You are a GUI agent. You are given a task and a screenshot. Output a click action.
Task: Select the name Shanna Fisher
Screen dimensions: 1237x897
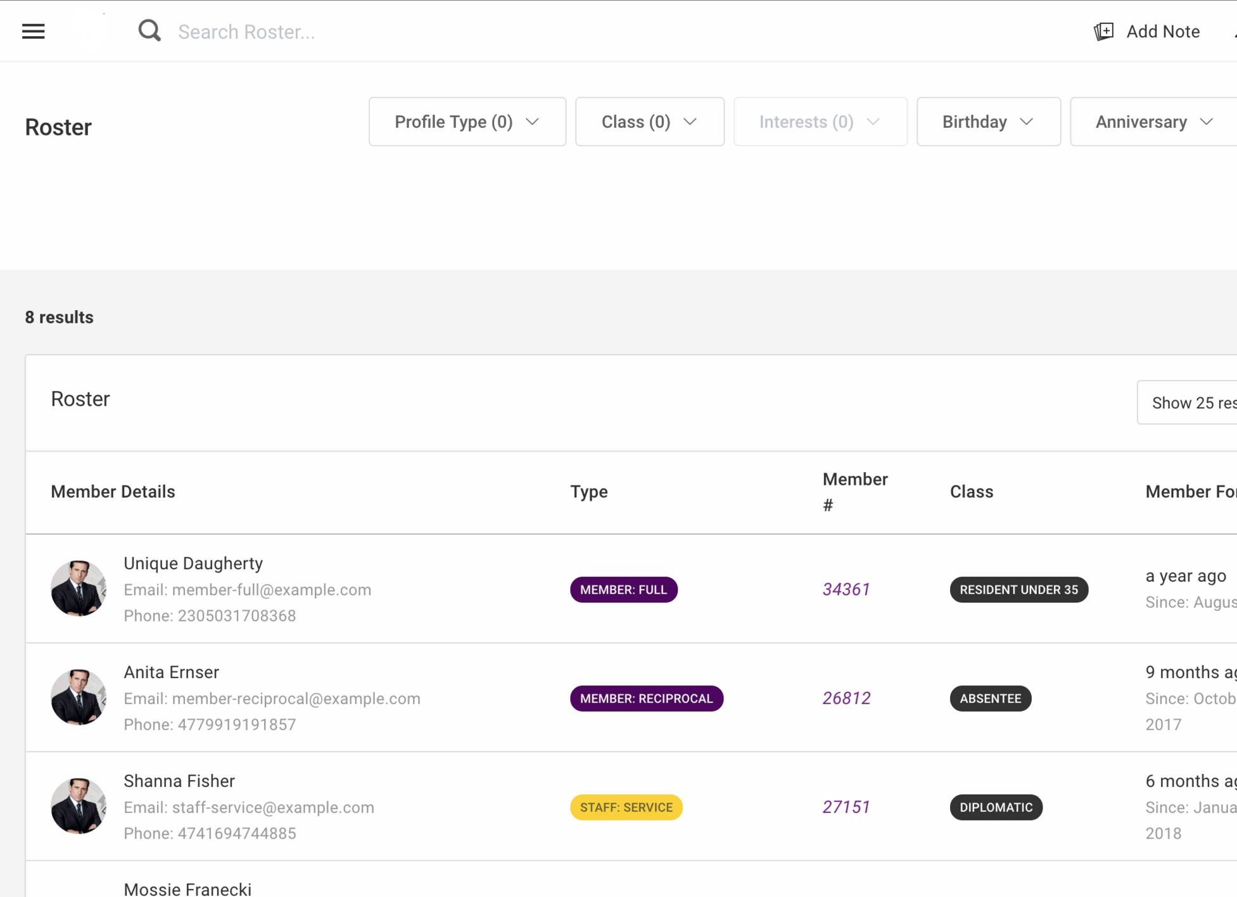[179, 781]
